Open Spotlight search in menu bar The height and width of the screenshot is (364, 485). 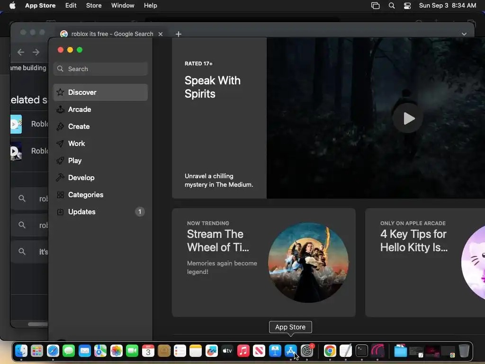(x=392, y=6)
